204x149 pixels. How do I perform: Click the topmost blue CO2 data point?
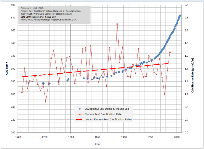point(180,15)
